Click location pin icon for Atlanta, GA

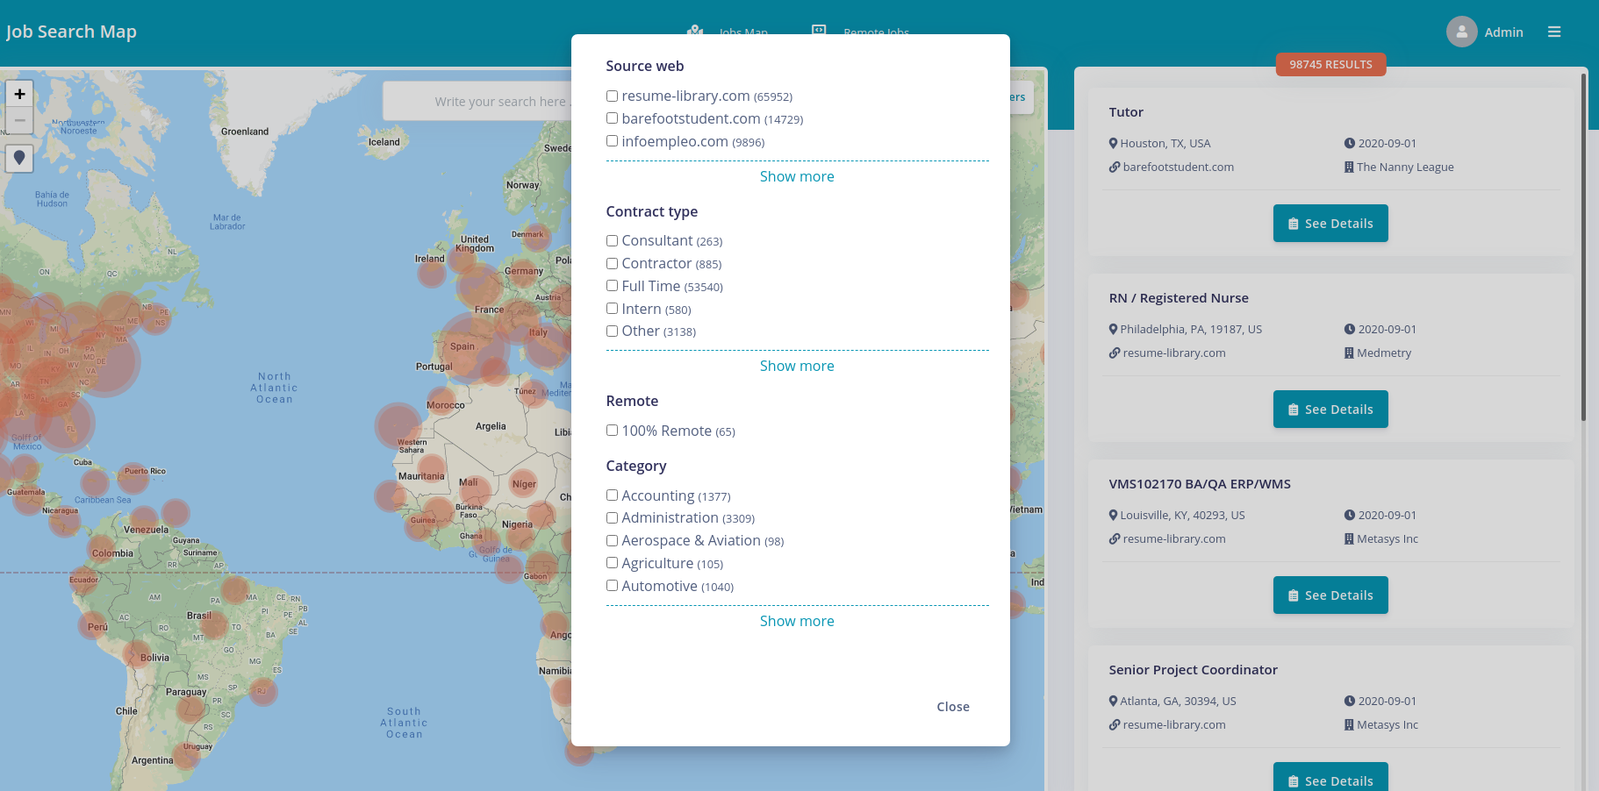[1113, 701]
